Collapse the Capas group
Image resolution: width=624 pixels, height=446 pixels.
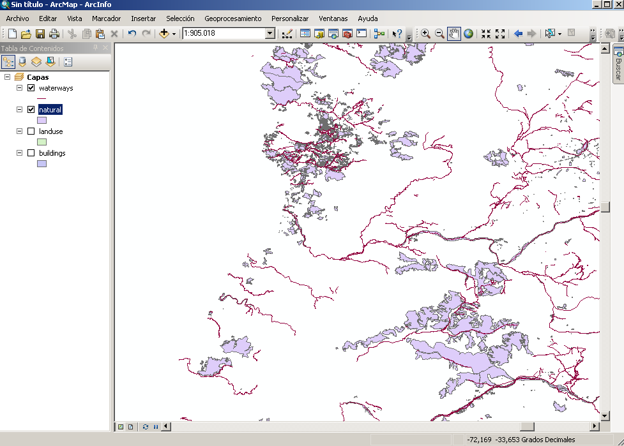8,77
